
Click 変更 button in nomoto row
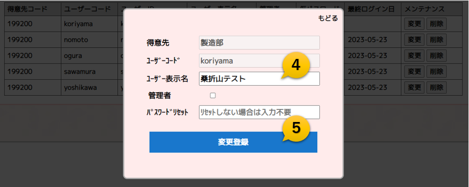pos(415,39)
